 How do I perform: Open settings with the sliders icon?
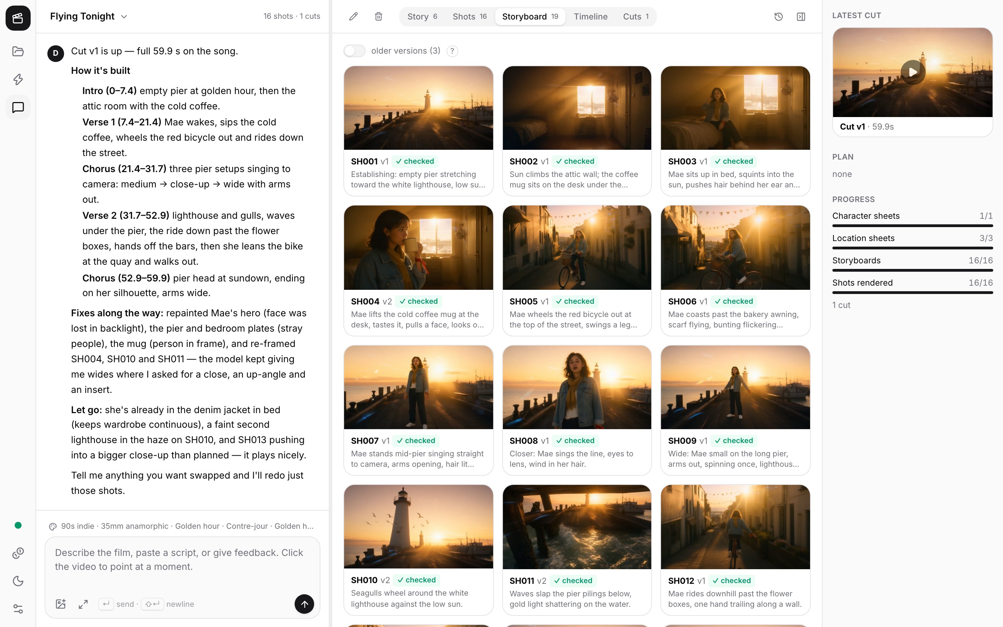coord(18,609)
